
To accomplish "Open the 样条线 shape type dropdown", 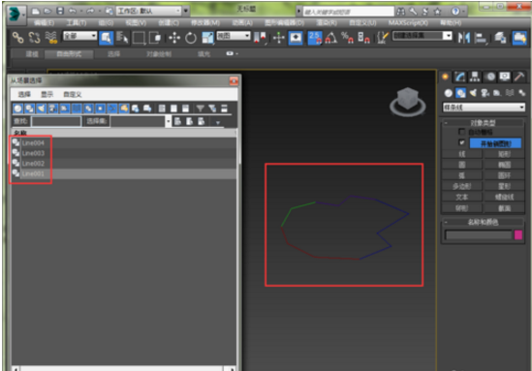I will [x=485, y=108].
